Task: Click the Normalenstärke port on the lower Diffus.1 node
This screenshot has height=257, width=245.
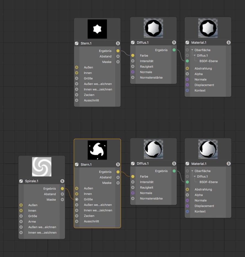Action: click(133, 198)
